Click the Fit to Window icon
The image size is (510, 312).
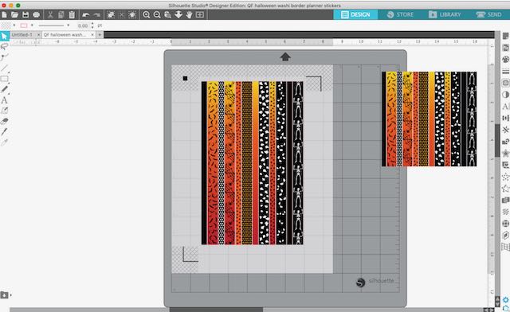tap(200, 14)
